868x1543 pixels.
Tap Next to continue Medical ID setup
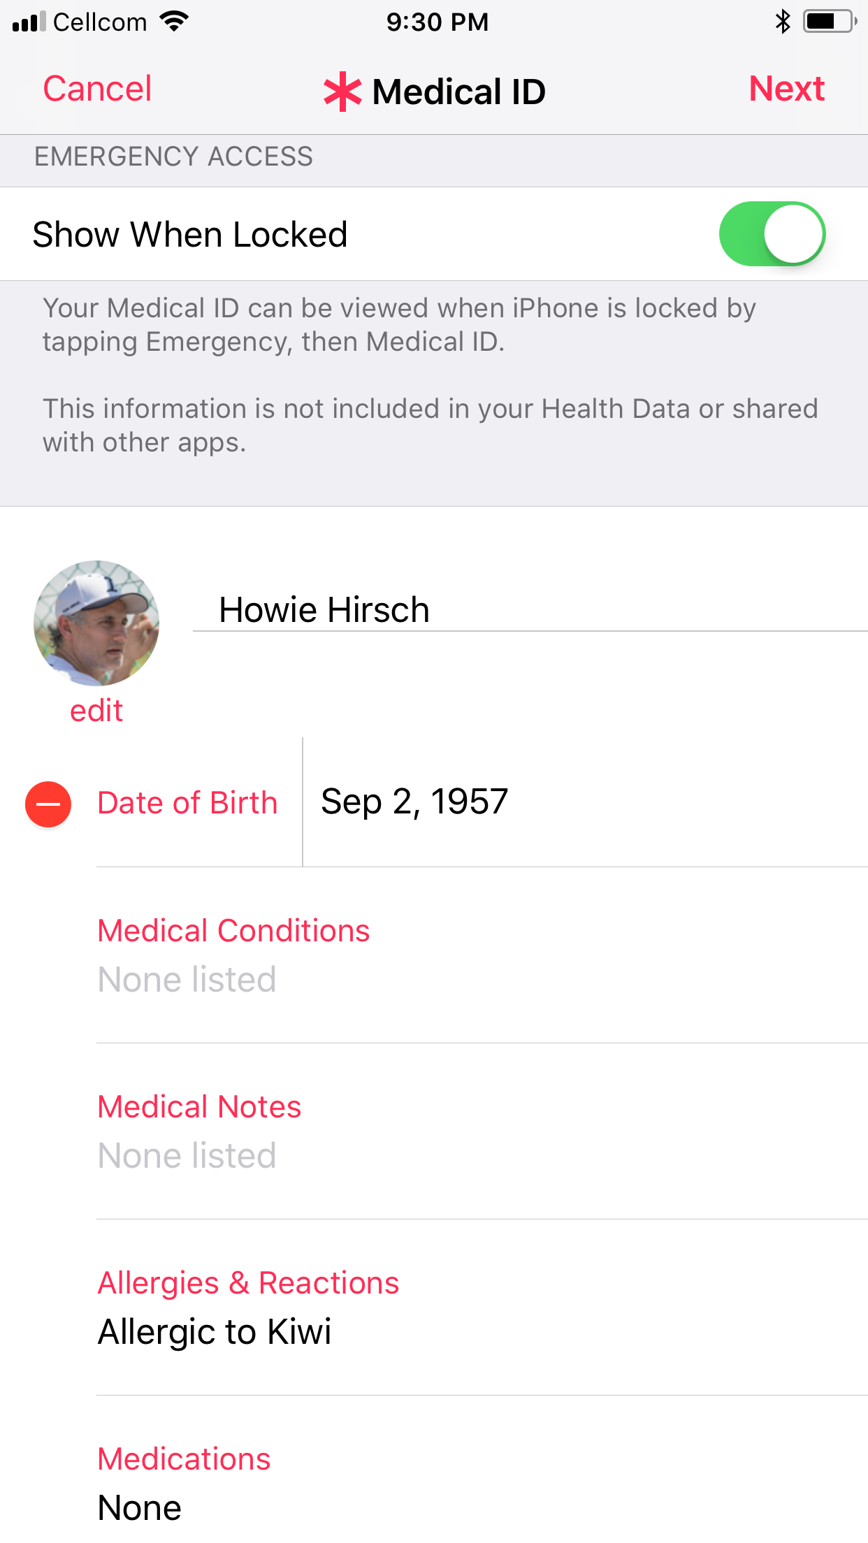click(786, 89)
